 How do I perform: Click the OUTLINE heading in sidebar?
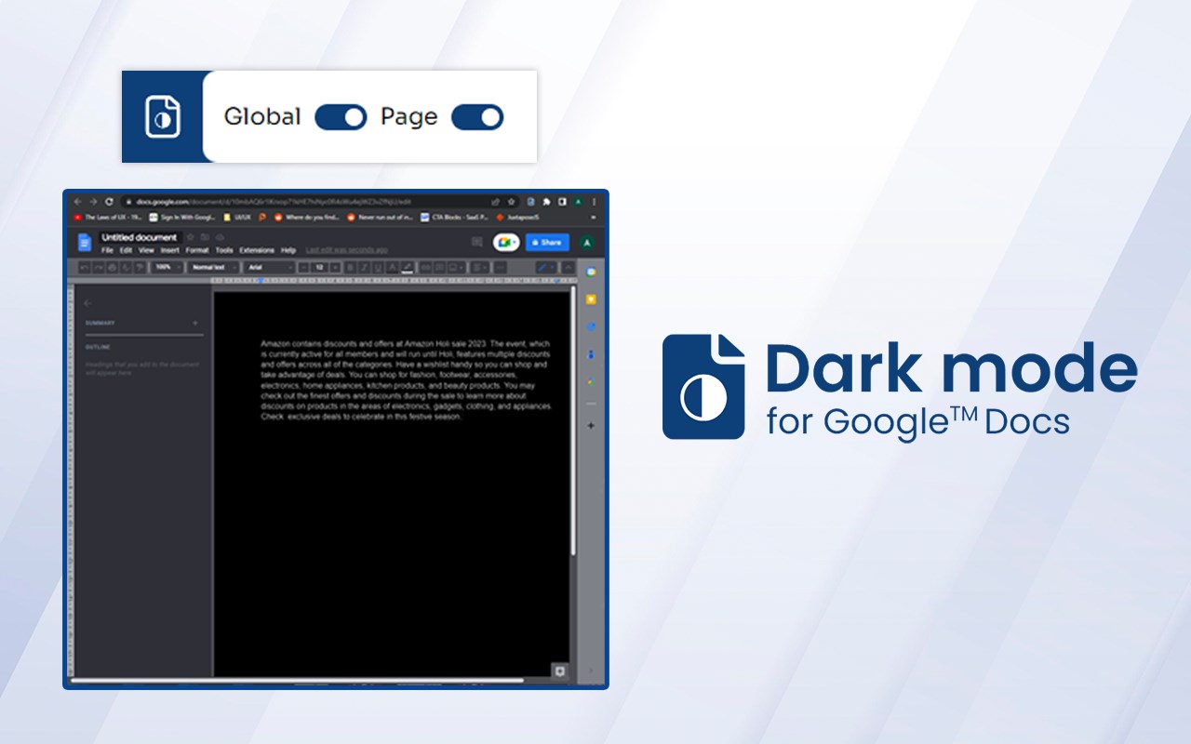click(98, 347)
